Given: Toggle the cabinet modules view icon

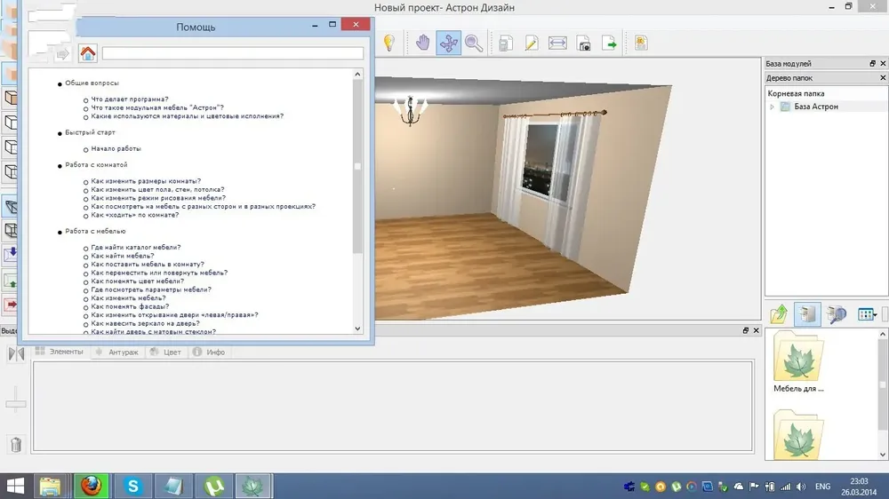Looking at the screenshot, I should (807, 313).
